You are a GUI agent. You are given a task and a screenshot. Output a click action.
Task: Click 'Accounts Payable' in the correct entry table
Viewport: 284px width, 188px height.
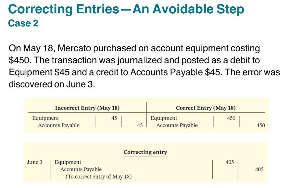tap(177, 126)
